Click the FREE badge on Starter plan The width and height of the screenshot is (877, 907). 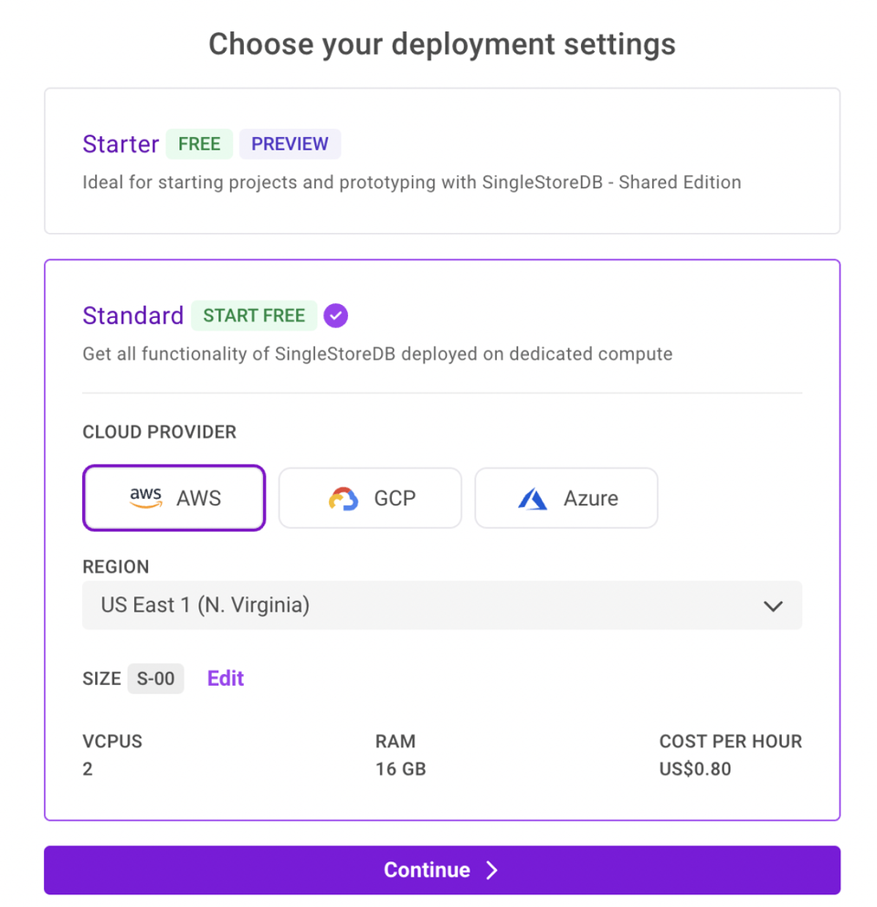(199, 143)
